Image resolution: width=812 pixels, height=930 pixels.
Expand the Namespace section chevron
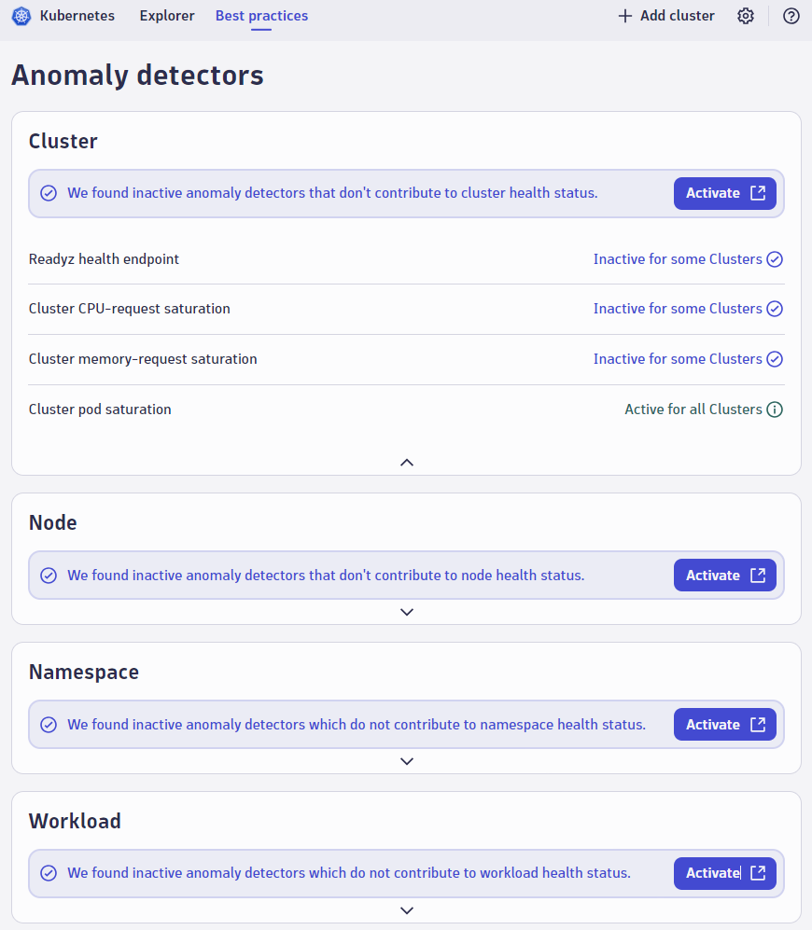tap(406, 761)
